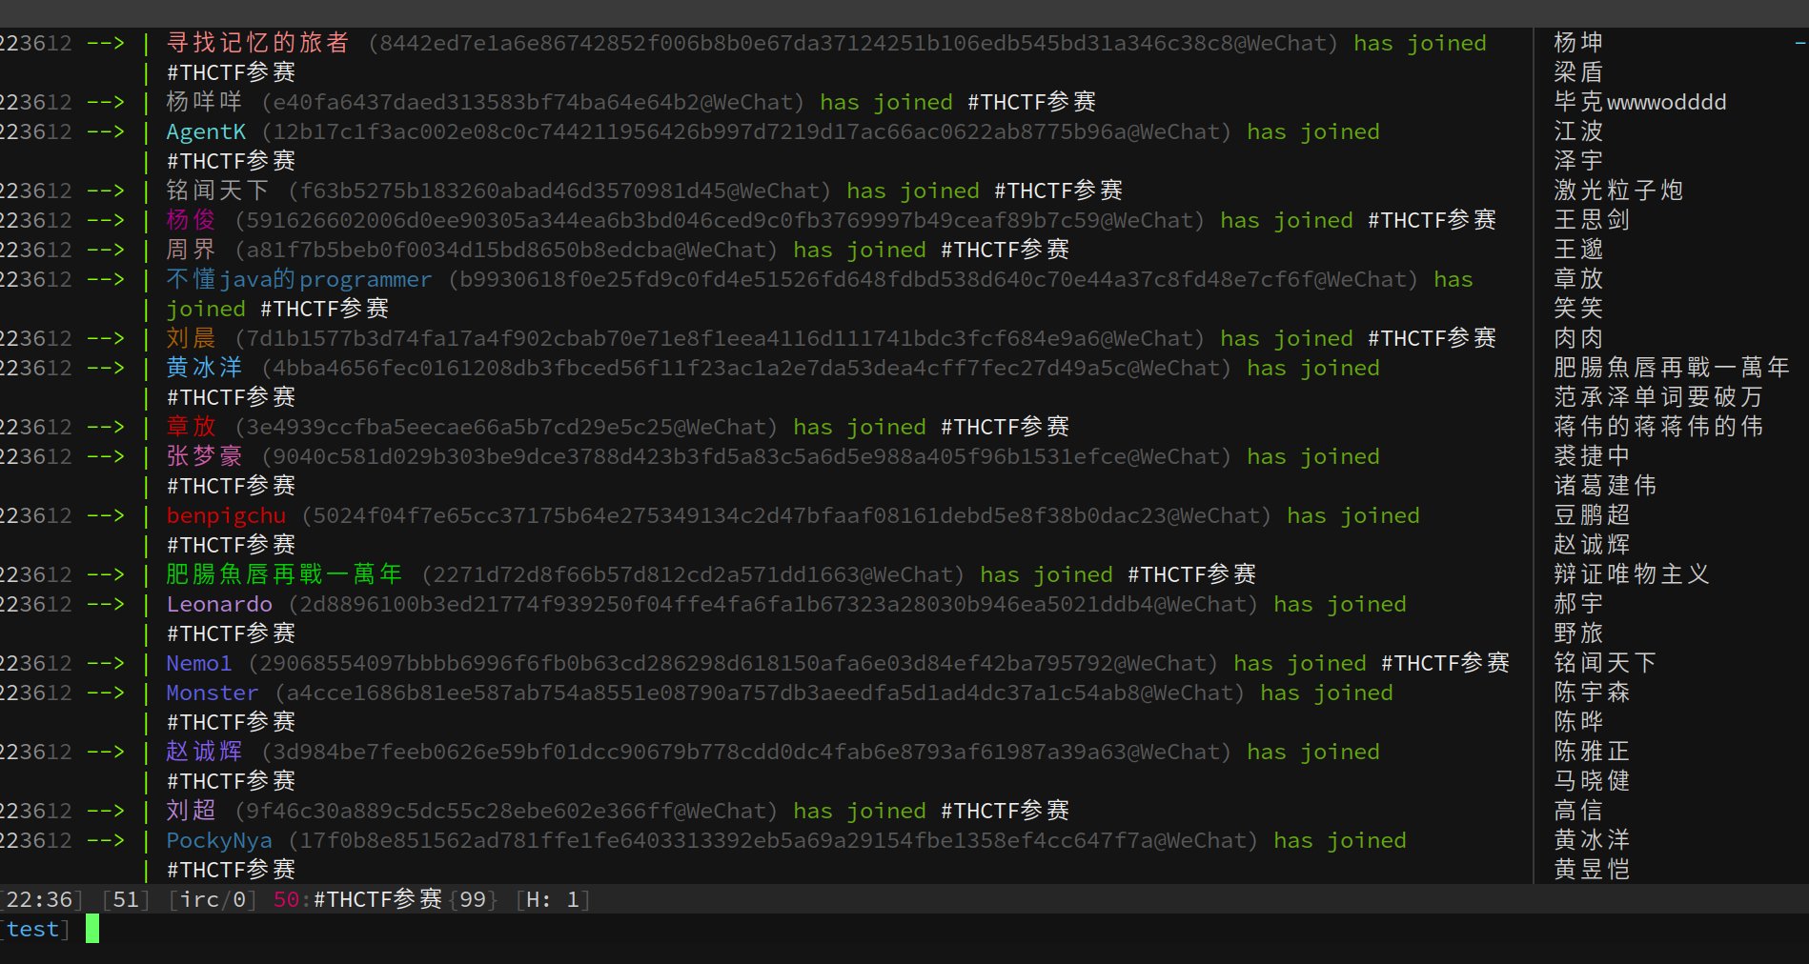Image resolution: width=1809 pixels, height=964 pixels.
Task: Click nick Monster in join message
Action: click(x=212, y=693)
